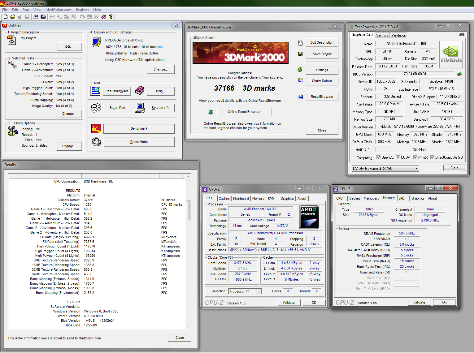Click the Batch Run button
This screenshot has width=474, height=353.
click(x=117, y=108)
